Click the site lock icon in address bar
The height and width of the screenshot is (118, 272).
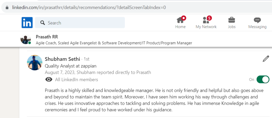tap(7, 7)
